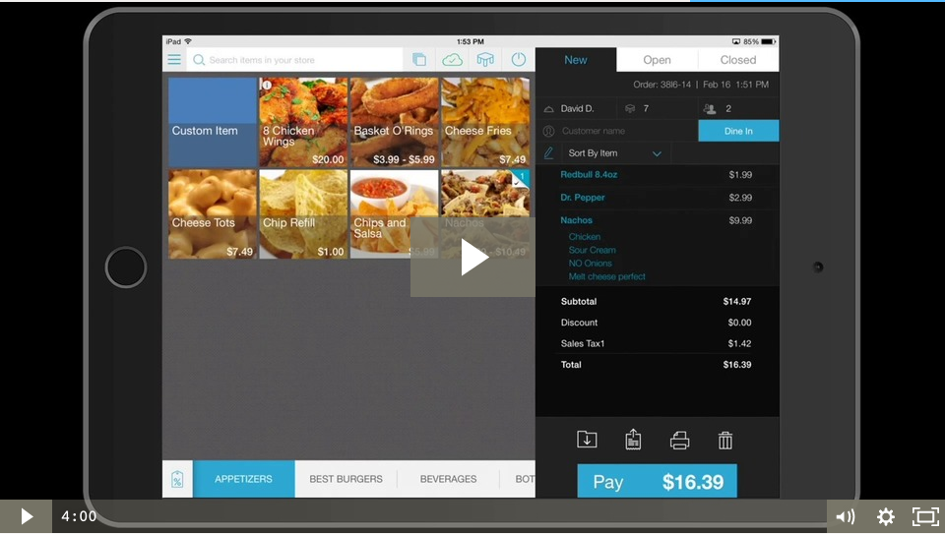Select Dr. Pepper order line

point(656,198)
